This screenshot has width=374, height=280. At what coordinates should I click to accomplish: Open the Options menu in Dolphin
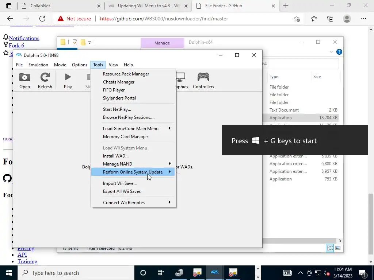point(80,65)
